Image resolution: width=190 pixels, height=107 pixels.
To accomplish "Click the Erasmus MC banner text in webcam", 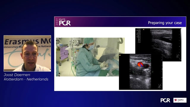I will coord(27,42).
